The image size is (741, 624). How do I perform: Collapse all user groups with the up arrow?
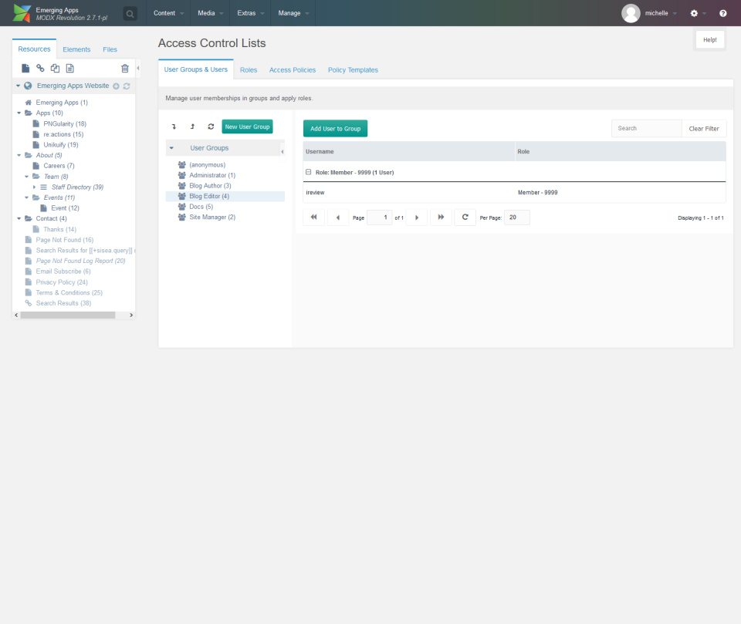click(192, 126)
